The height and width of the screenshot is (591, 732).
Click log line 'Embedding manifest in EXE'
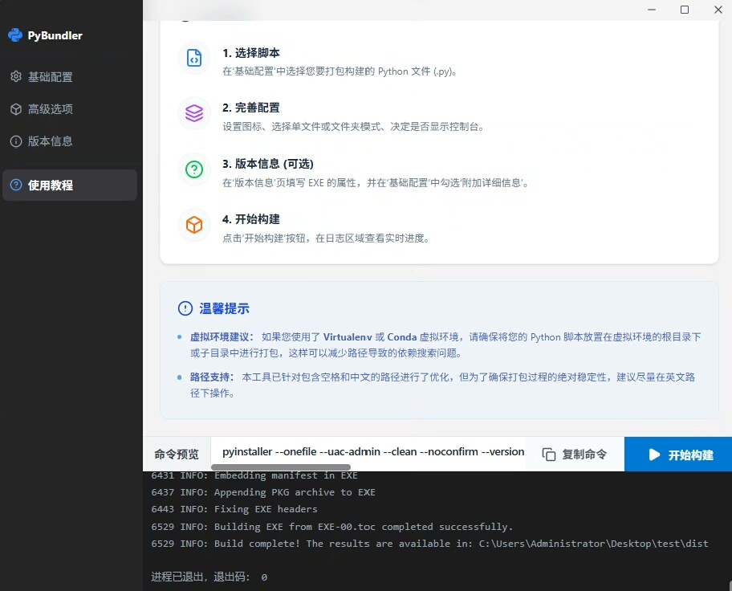tap(254, 475)
